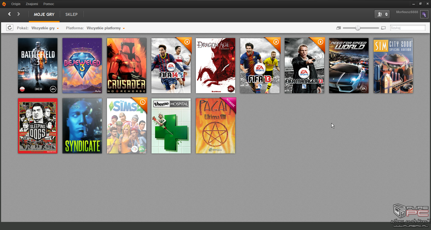Click the tile size slider handle

[358, 28]
